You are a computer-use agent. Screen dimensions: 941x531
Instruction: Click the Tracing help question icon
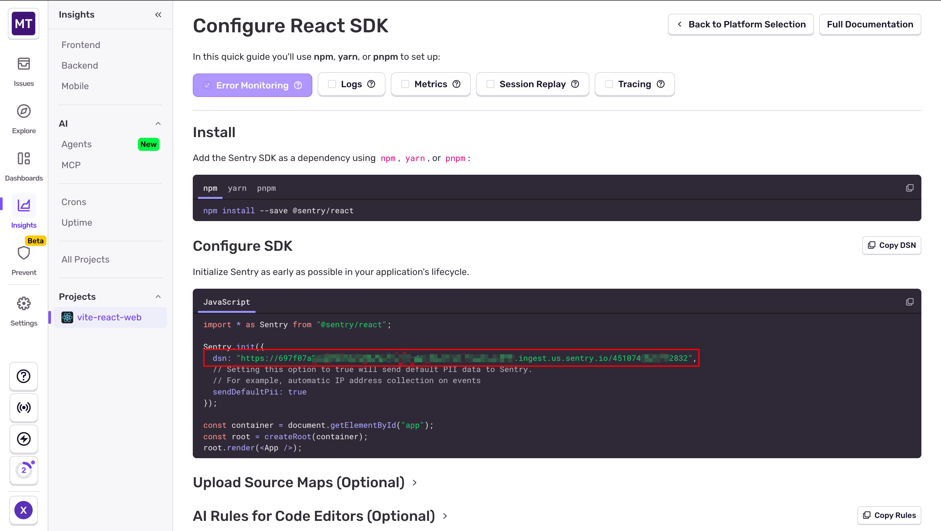click(x=660, y=84)
